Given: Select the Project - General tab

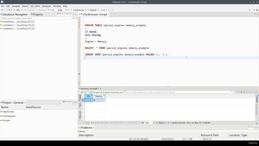Looking at the screenshot, I should [x=13, y=103].
